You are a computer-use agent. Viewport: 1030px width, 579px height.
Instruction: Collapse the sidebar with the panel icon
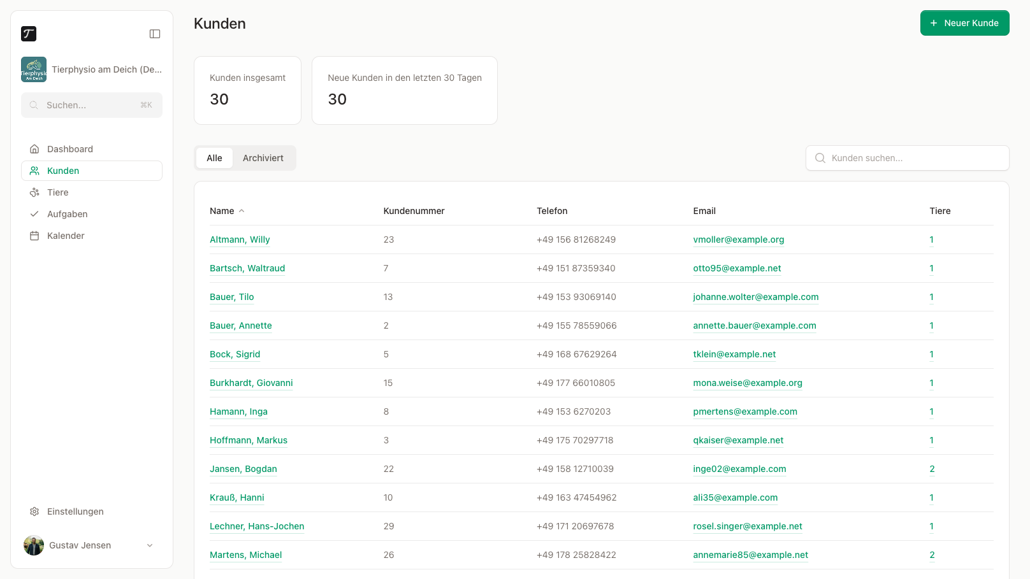coord(155,34)
